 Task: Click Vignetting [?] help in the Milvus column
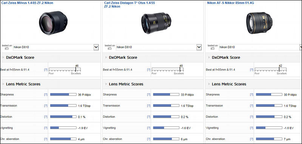pos(46,128)
